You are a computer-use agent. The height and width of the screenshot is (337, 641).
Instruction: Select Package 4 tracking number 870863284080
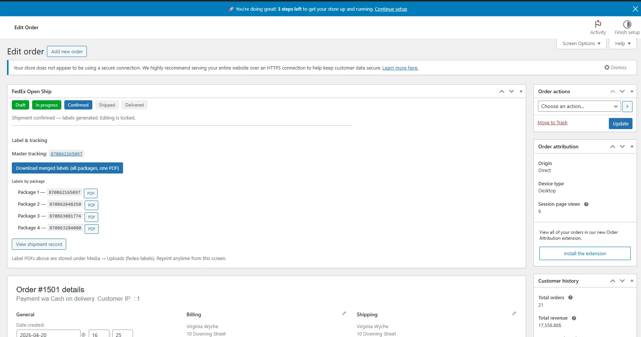coord(65,228)
